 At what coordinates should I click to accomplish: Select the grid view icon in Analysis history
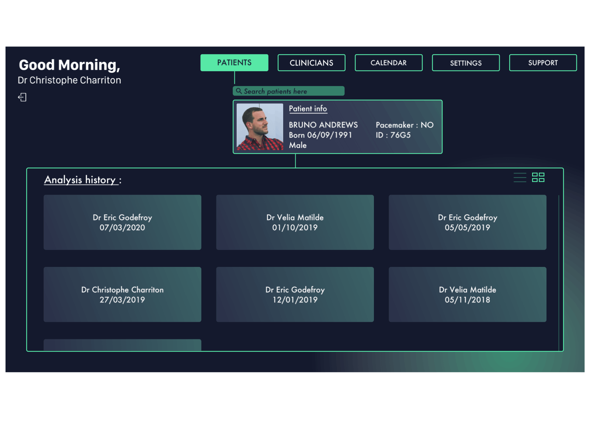tap(539, 178)
